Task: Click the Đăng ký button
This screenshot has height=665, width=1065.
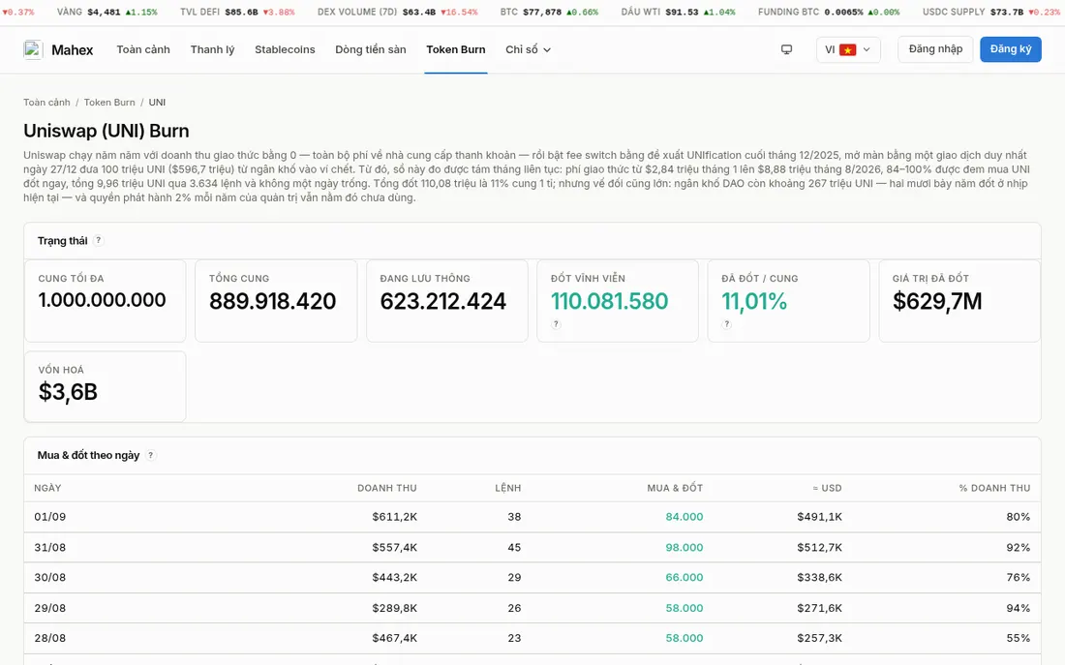Action: 1011,49
